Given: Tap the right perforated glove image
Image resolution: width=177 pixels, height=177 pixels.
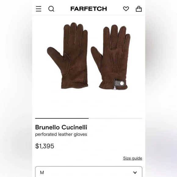Looking at the screenshot, I should pyautogui.click(x=110, y=57).
